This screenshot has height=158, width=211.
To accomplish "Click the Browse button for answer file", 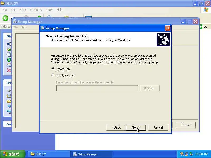I will [x=150, y=88].
